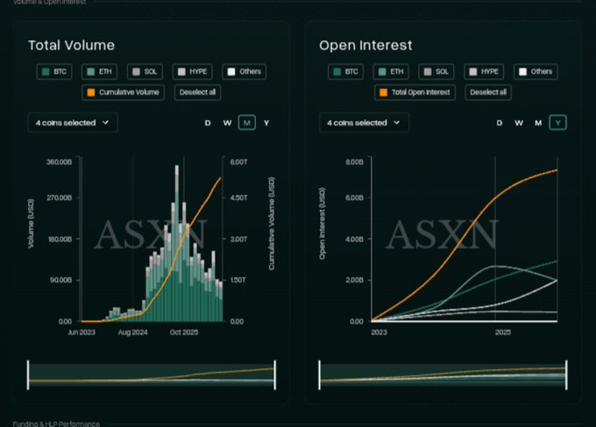
Task: Click right range handle under Open Interest
Action: 566,375
